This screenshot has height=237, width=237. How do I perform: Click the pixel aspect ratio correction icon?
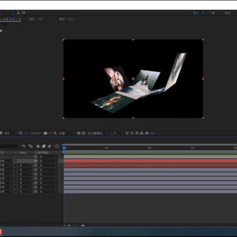click(127, 133)
